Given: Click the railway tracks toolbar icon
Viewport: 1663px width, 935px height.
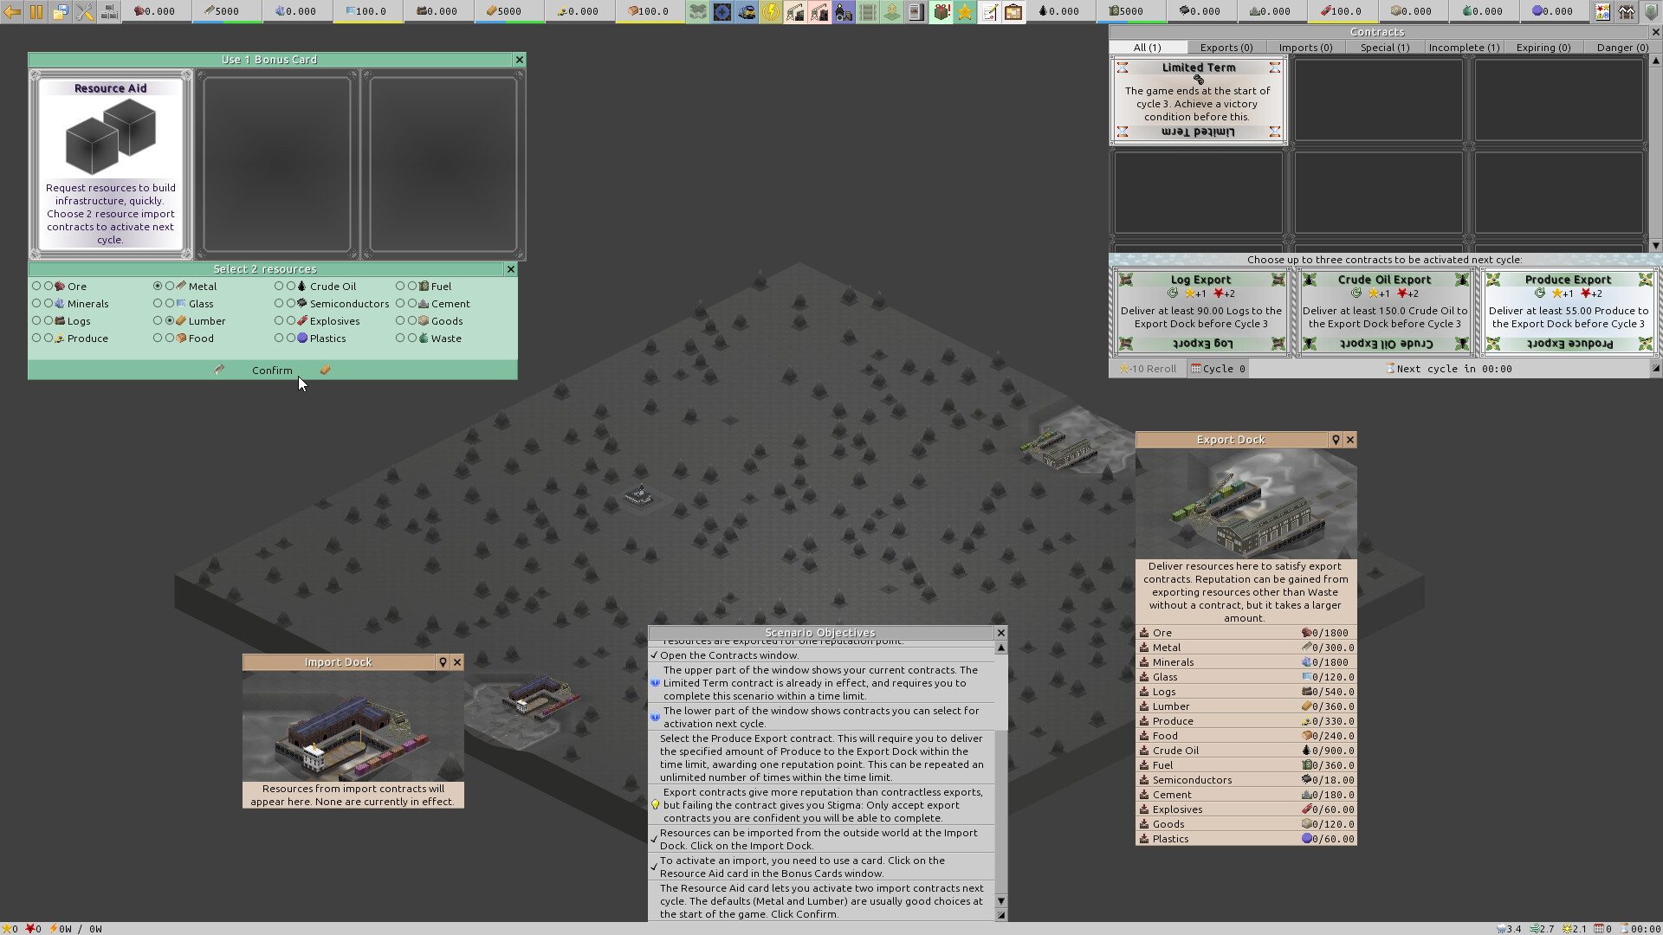Looking at the screenshot, I should pos(867,11).
